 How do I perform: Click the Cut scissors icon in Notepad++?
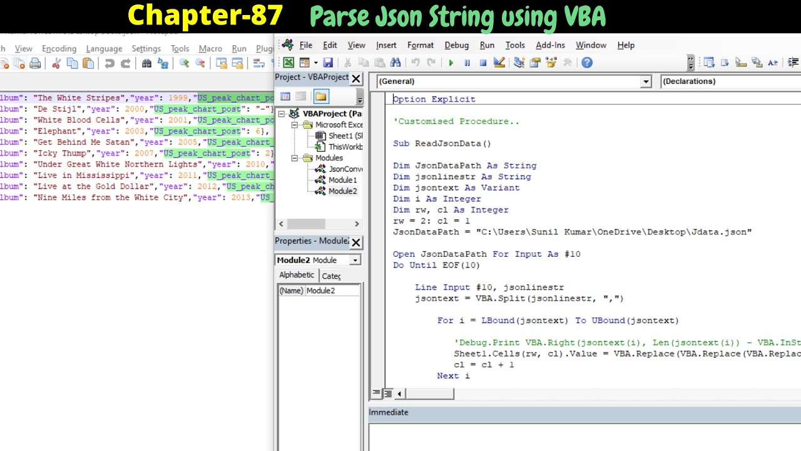(56, 63)
